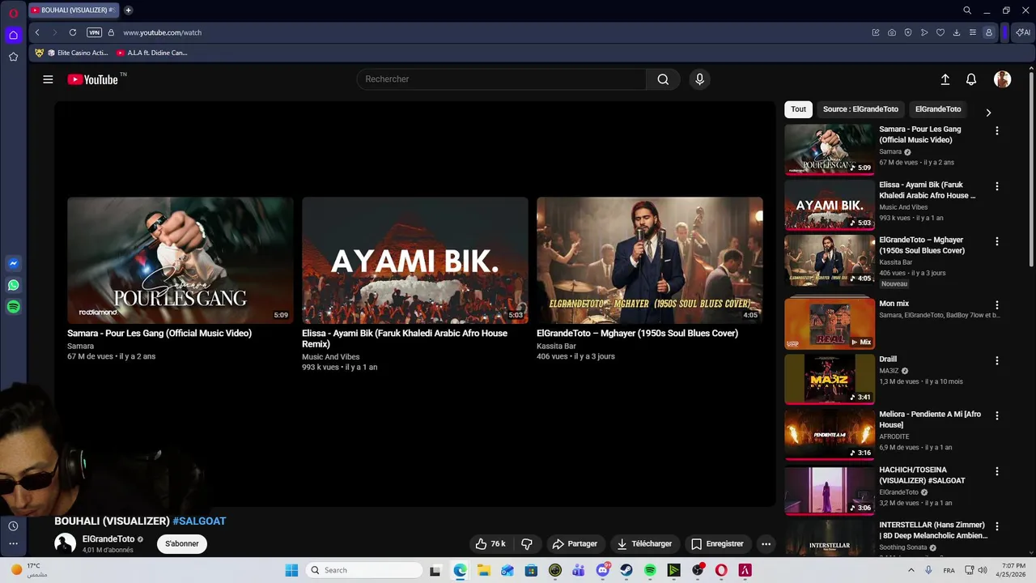Open the YouTube upload/create icon
Image resolution: width=1036 pixels, height=583 pixels.
click(945, 79)
